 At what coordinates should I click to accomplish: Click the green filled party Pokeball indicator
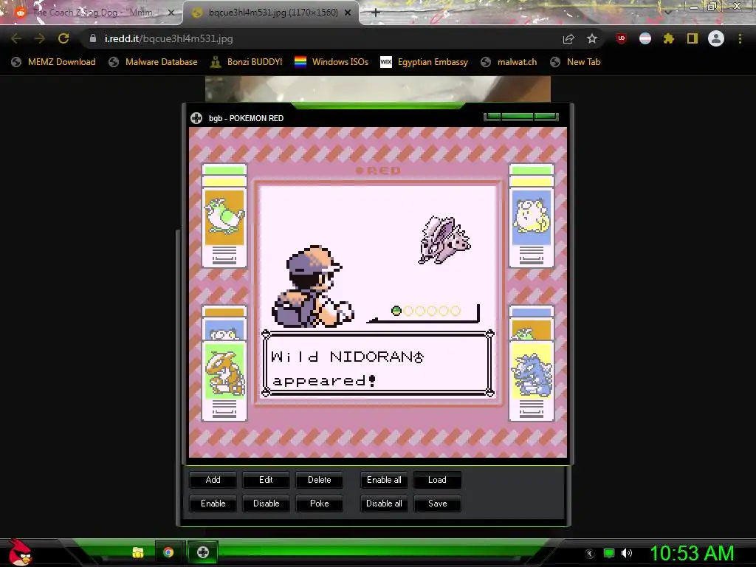click(x=396, y=311)
